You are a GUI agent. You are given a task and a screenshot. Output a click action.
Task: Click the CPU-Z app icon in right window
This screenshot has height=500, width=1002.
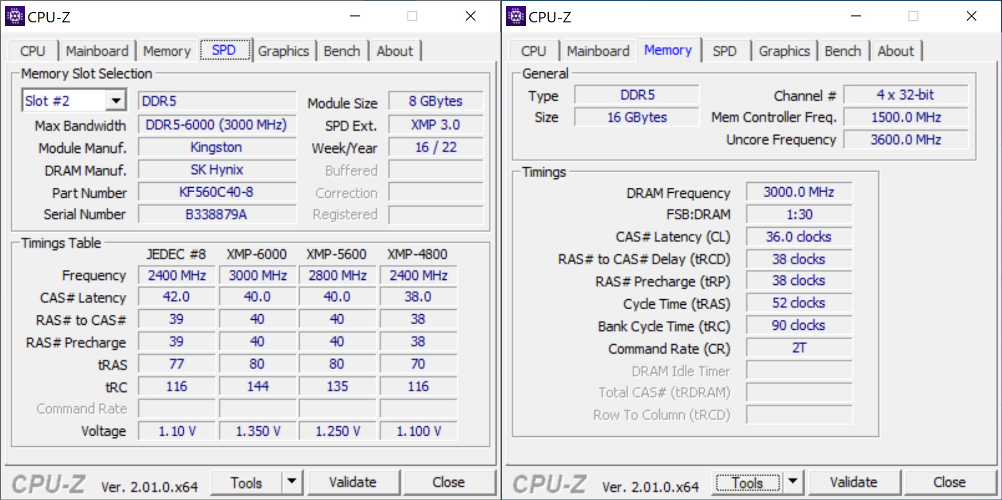[x=515, y=16]
